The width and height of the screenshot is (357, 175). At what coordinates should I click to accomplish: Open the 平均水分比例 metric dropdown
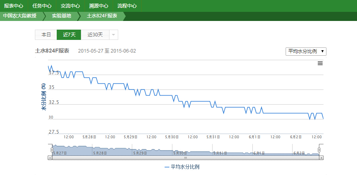tap(306, 51)
